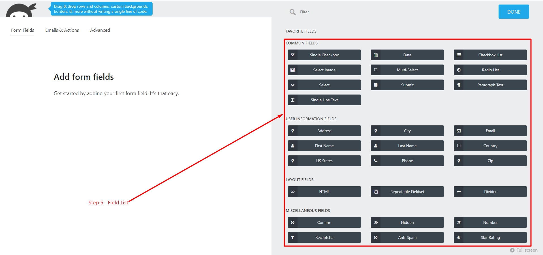Add the Country field

click(x=490, y=146)
